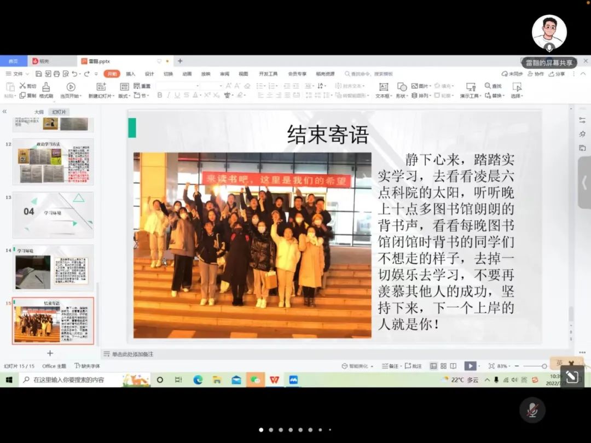
Task: Select slide 13 thumbnail 学习环境
Action: tap(53, 215)
